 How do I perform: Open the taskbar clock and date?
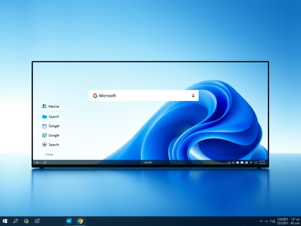288,221
